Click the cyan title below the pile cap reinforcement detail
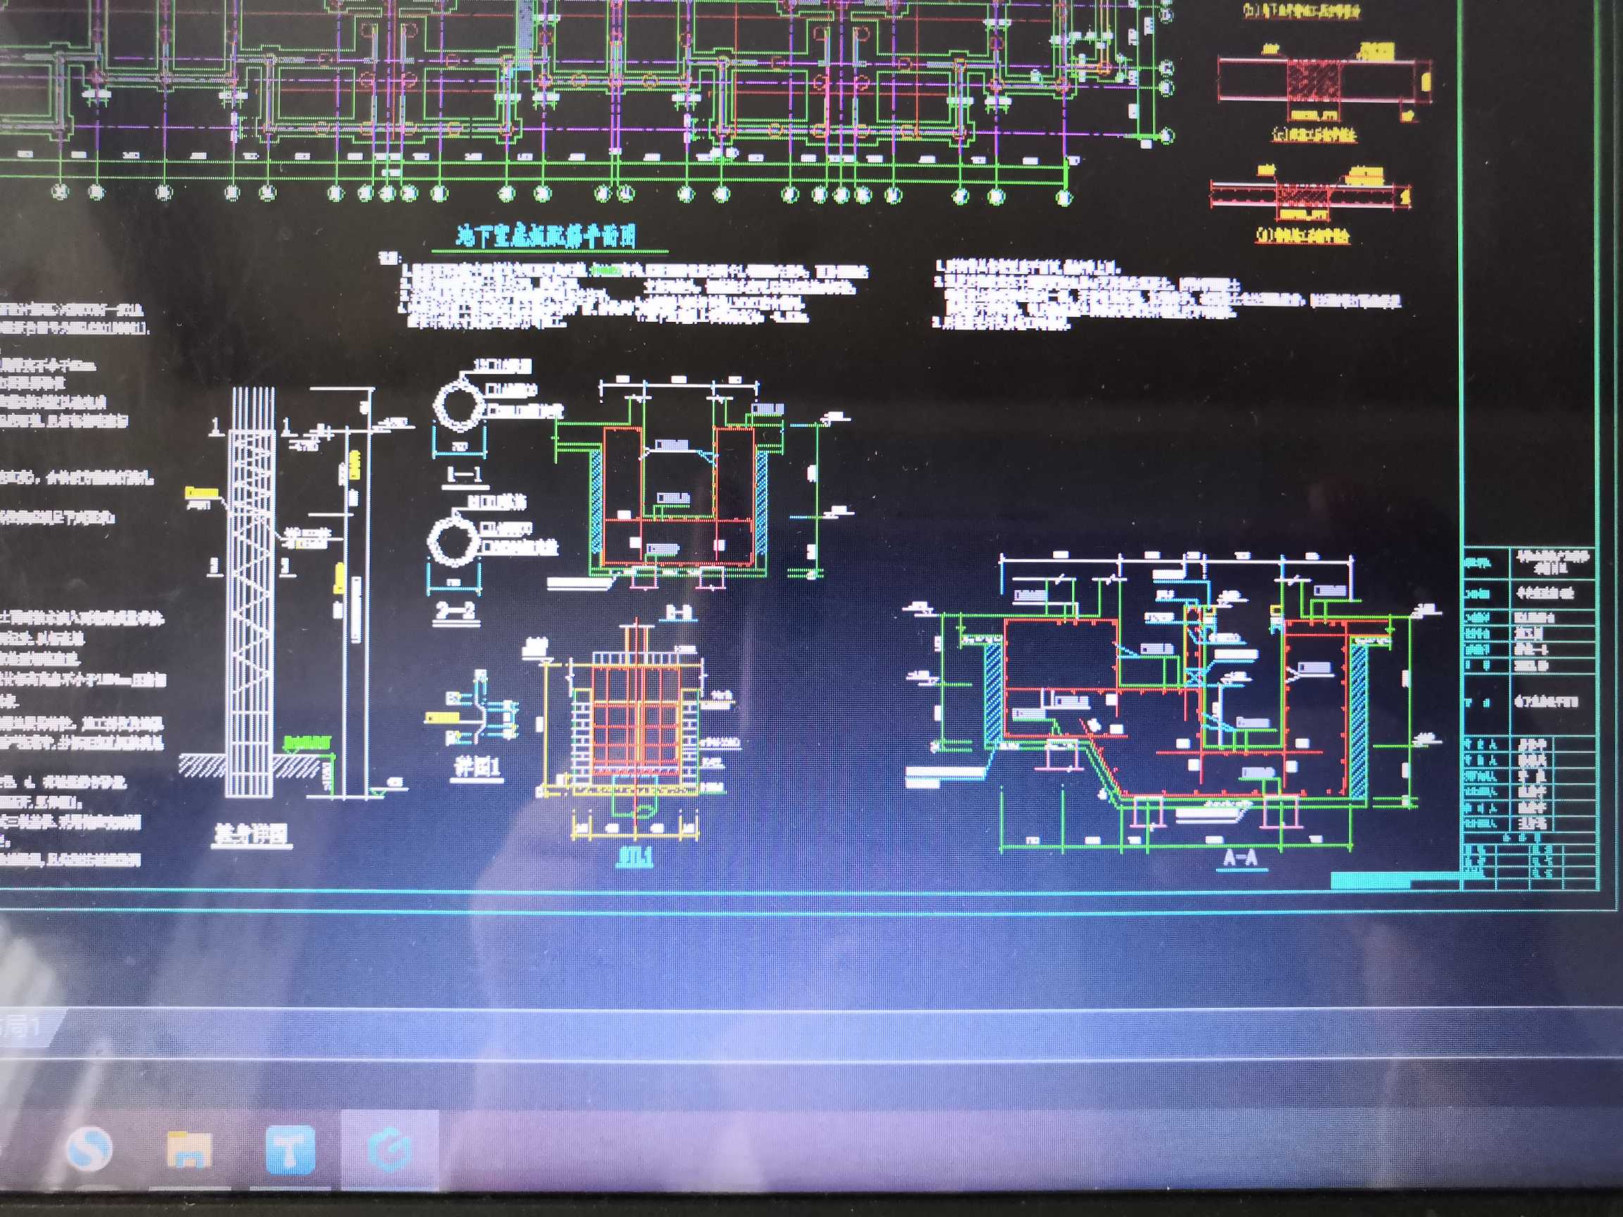 click(635, 856)
